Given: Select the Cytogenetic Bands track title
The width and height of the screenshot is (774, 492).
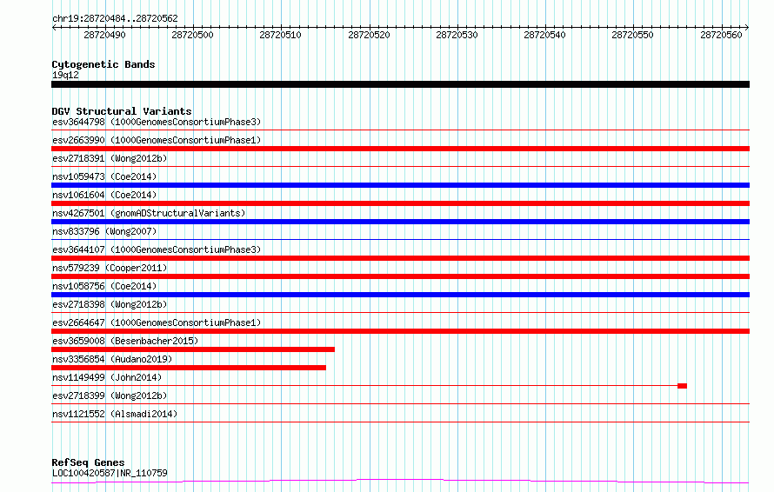Looking at the screenshot, I should 103,64.
